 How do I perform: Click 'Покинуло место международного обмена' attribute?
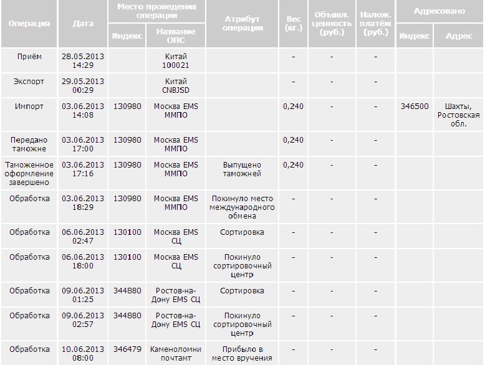tap(242, 207)
